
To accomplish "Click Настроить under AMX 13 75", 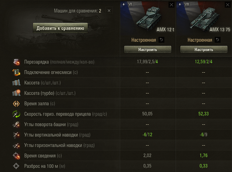I will [x=204, y=49].
